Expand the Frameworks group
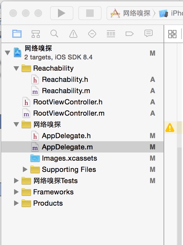 click(x=16, y=192)
